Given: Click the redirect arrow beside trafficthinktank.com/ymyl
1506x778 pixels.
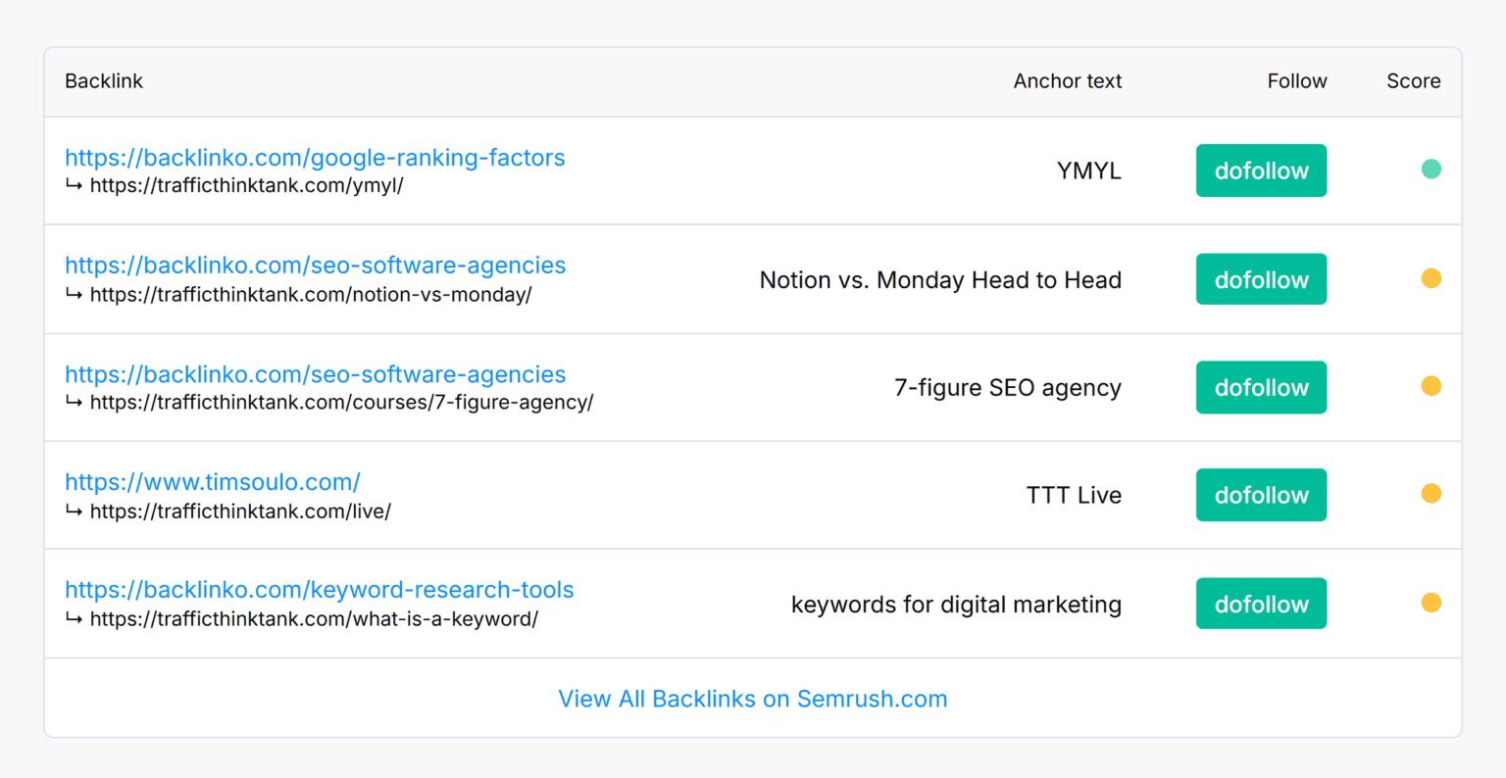Looking at the screenshot, I should [74, 184].
